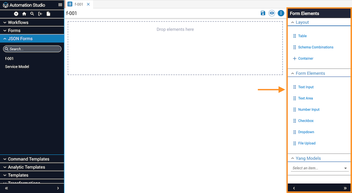Select the Schema Combinations element

click(x=316, y=47)
